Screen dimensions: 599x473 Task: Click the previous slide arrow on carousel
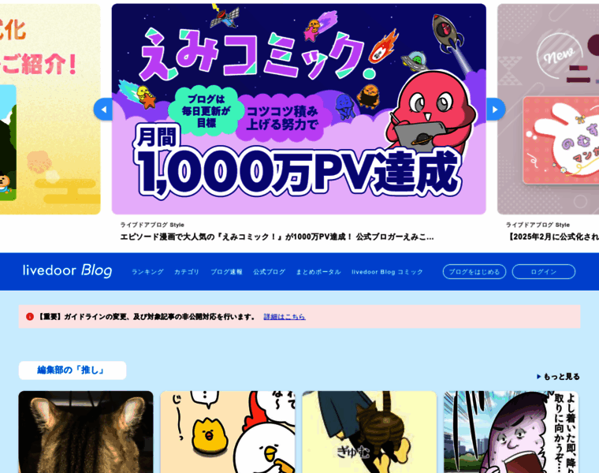pos(103,110)
